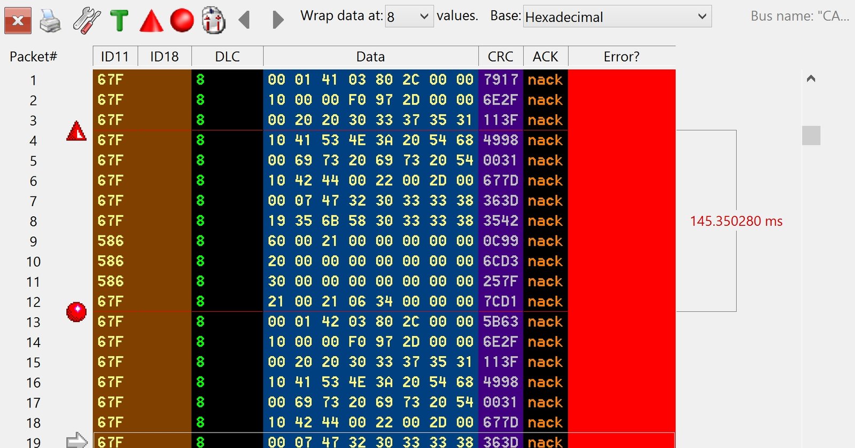Viewport: 855px width, 448px height.
Task: Click the ACK column header
Action: [546, 57]
